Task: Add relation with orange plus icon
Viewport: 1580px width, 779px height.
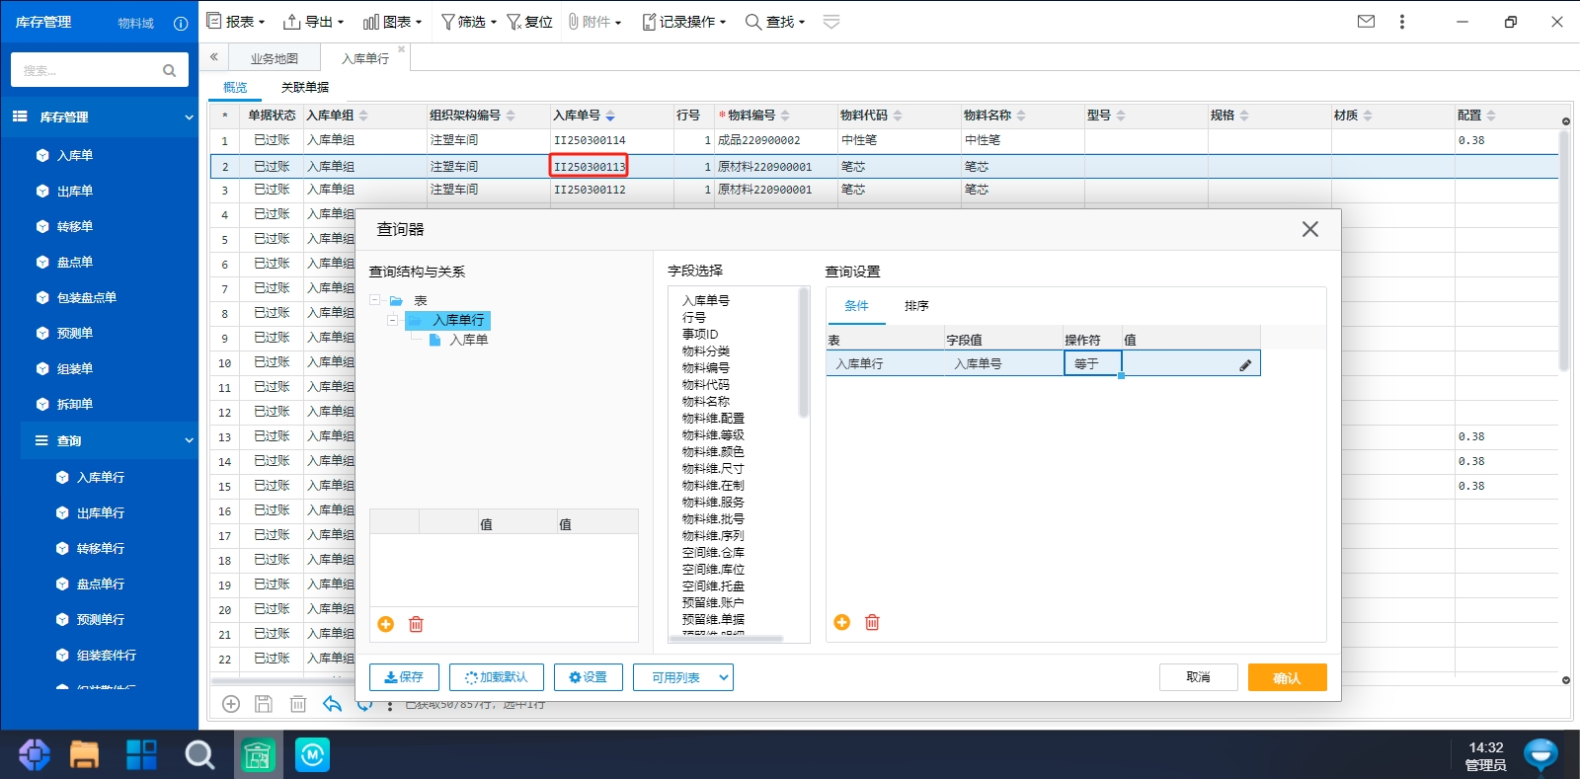Action: [x=386, y=624]
